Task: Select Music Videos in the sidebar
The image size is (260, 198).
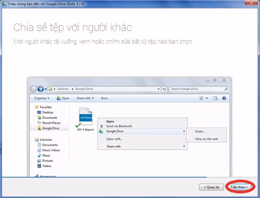Action: (51, 150)
